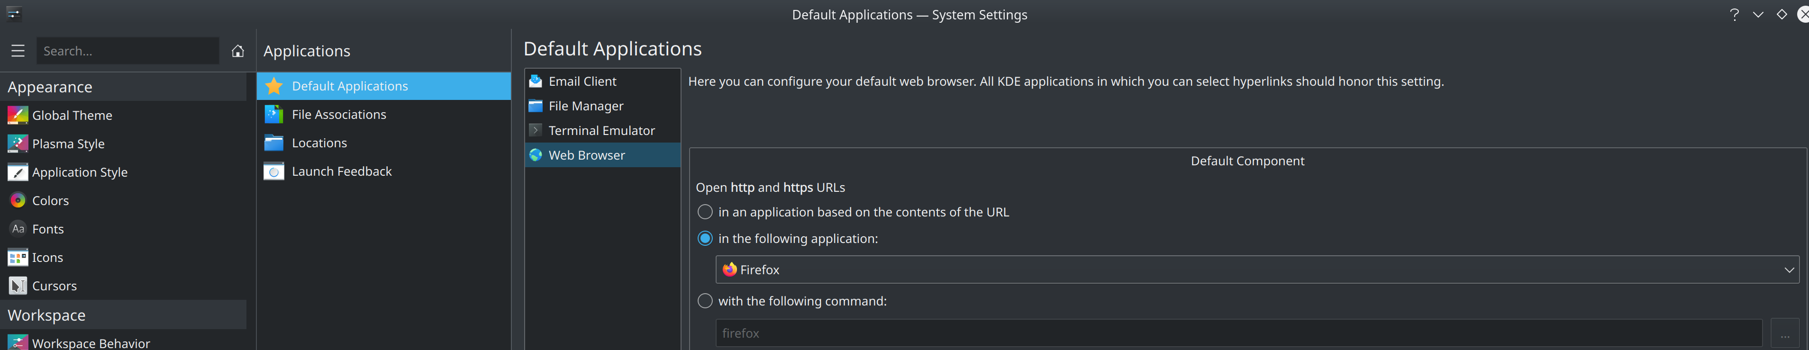Viewport: 1809px width, 350px height.
Task: Click the Plasma Style icon
Action: pos(18,144)
